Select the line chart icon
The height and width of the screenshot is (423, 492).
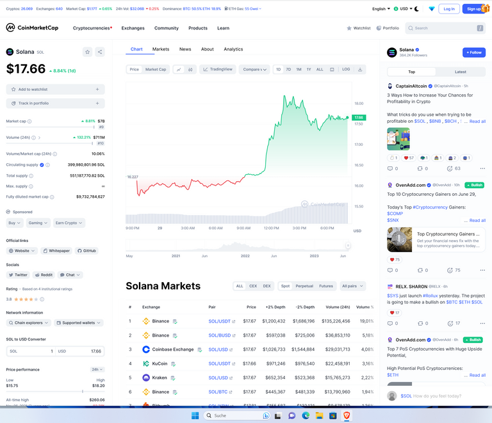point(179,70)
